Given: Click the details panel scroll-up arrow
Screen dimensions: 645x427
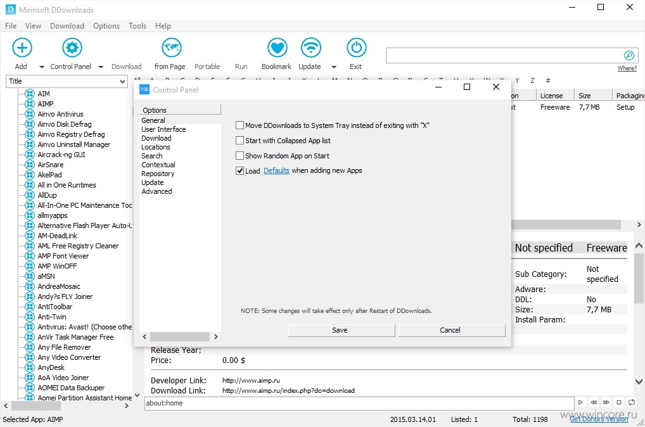Looking at the screenshot, I should [639, 246].
